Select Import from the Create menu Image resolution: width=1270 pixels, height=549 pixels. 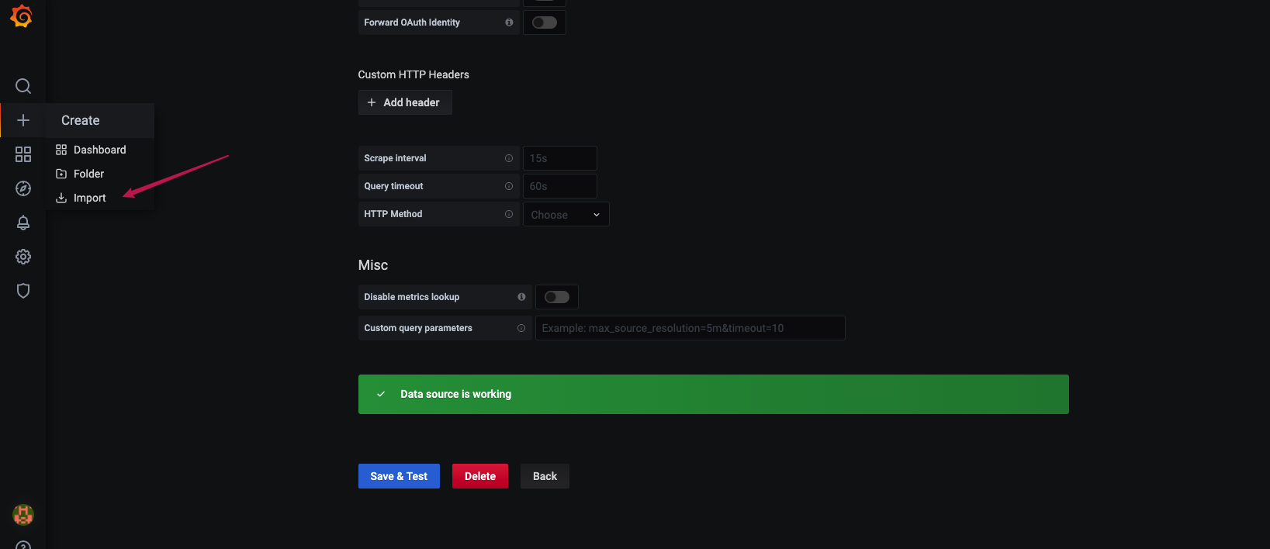coord(100,198)
